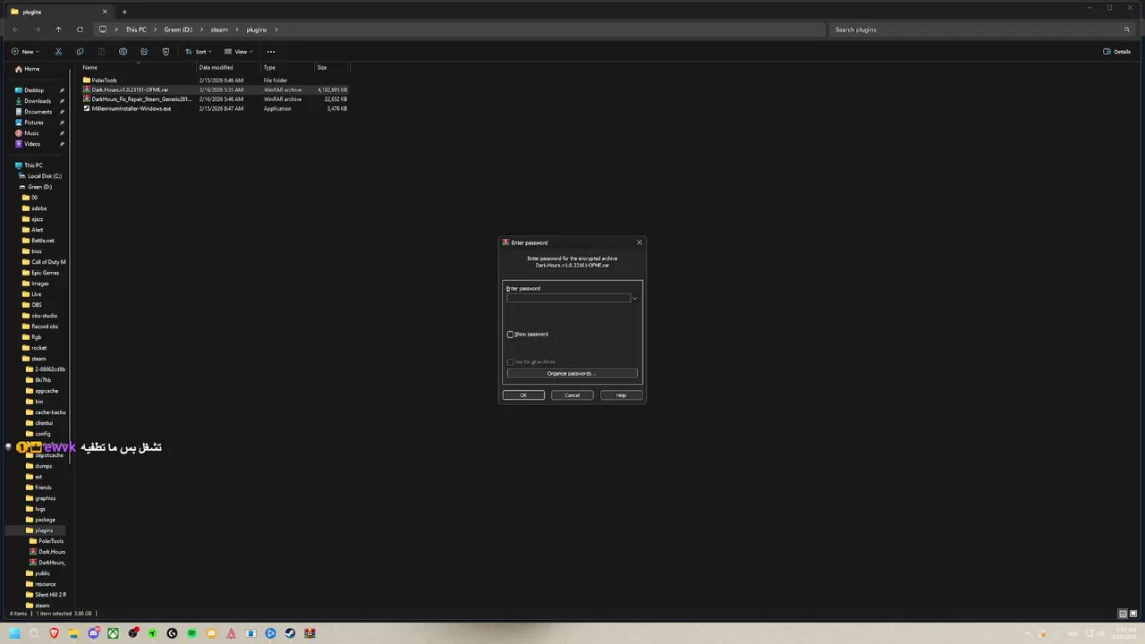Viewport: 1145px width, 644px height.
Task: Click the Cut scissors icon in toolbar
Action: (58, 52)
